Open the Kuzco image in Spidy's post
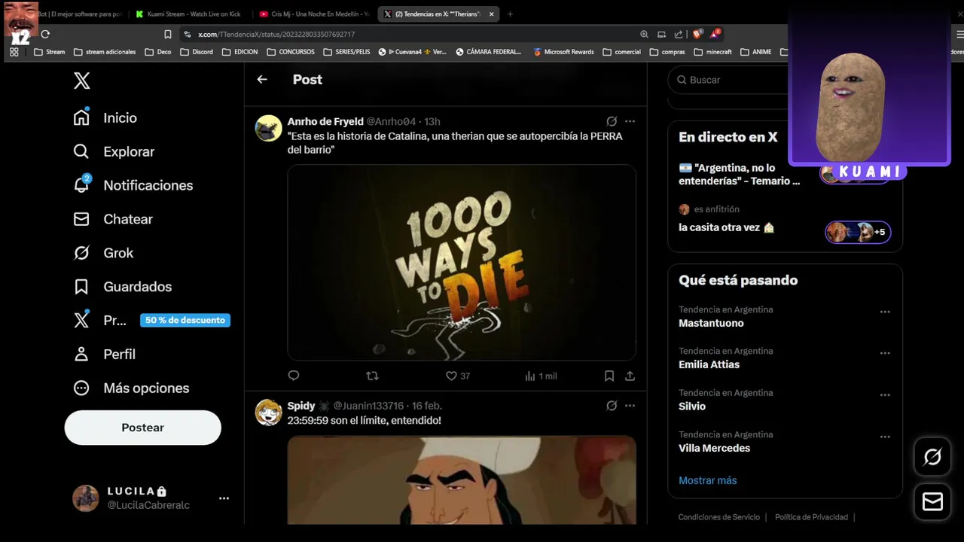964x542 pixels. point(462,480)
